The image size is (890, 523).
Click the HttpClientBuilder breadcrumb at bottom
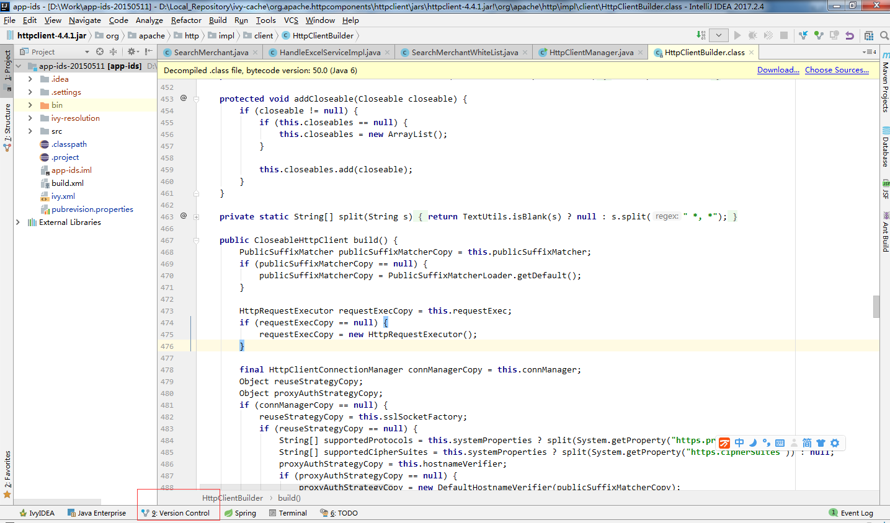[x=232, y=498]
